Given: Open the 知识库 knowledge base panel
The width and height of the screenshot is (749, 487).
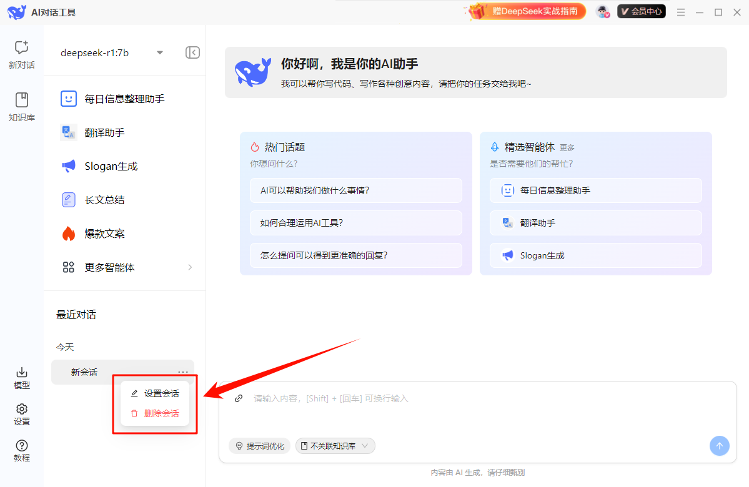Looking at the screenshot, I should pyautogui.click(x=21, y=107).
